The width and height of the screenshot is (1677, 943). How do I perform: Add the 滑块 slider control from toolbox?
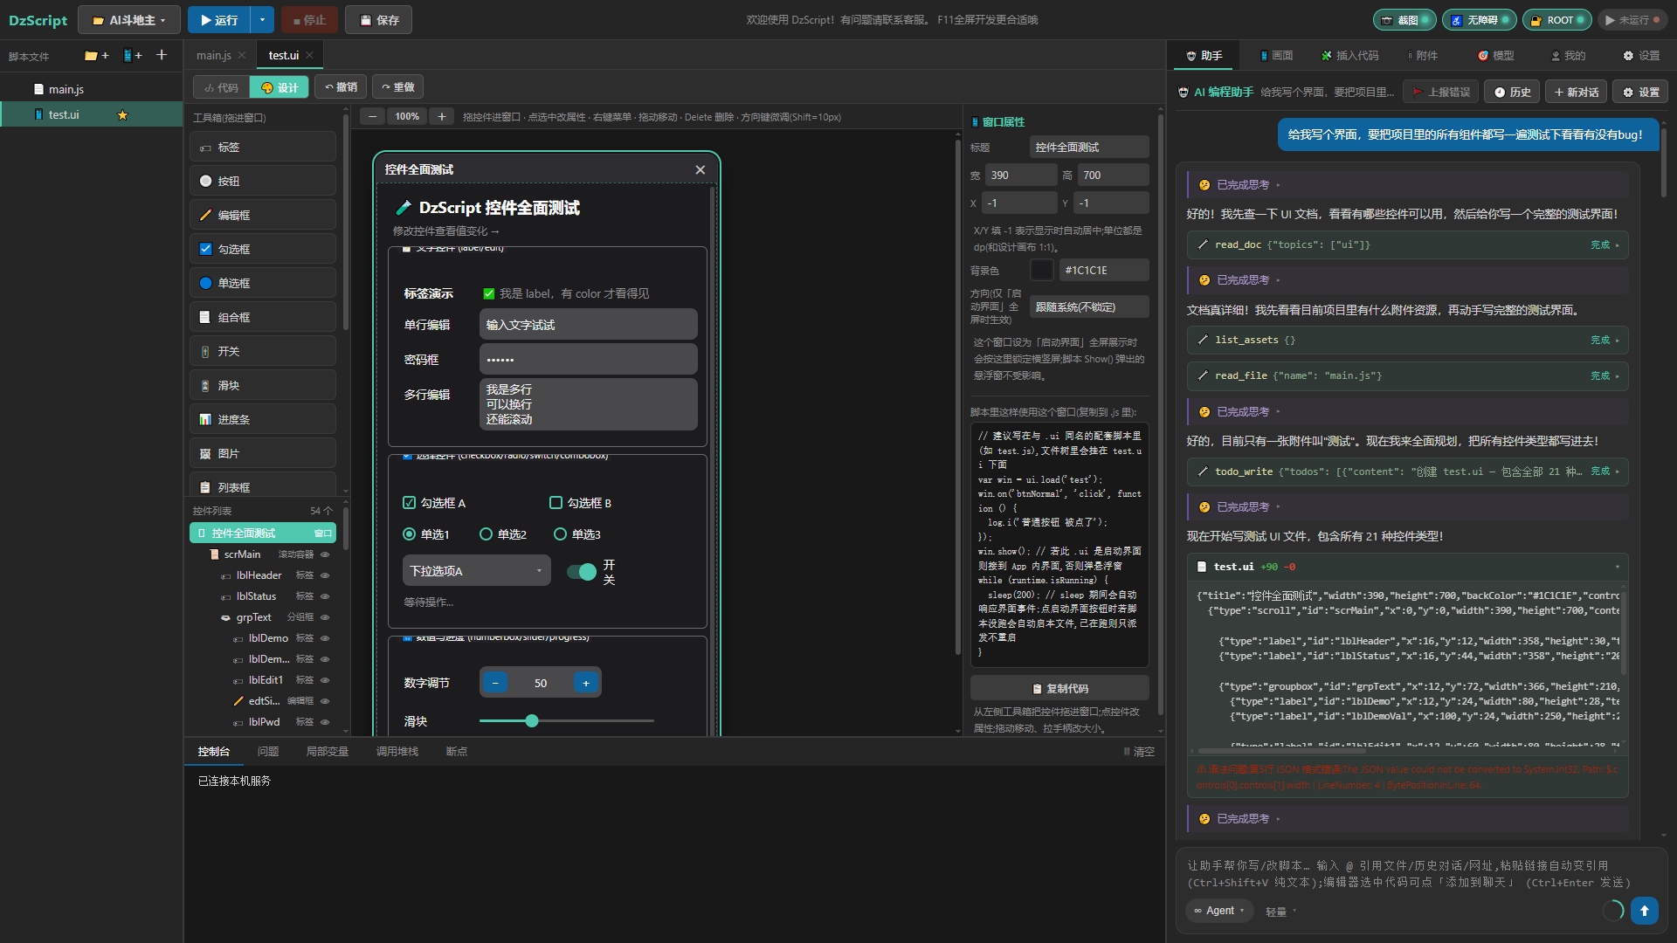[263, 385]
